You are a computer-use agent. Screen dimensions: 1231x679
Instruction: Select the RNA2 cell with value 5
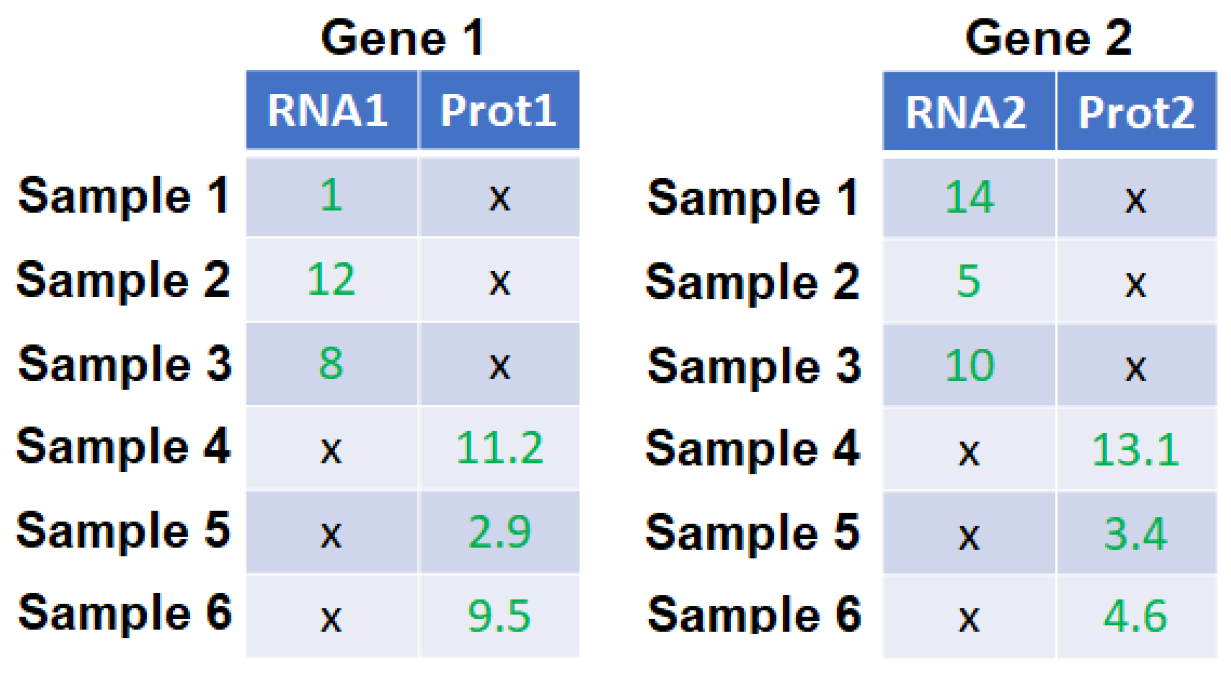pyautogui.click(x=969, y=281)
